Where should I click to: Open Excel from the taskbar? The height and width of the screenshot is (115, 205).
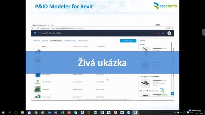coord(62,112)
